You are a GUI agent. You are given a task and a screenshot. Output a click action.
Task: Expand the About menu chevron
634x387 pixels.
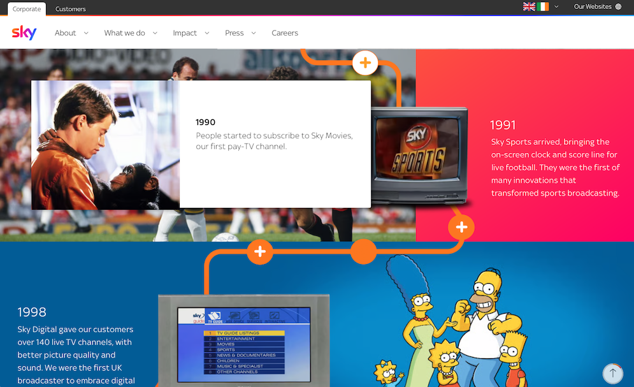tap(86, 33)
